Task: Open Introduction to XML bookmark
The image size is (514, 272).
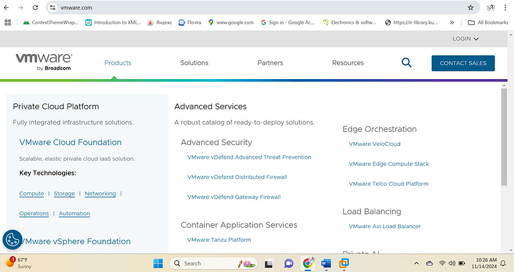Action: coord(113,23)
